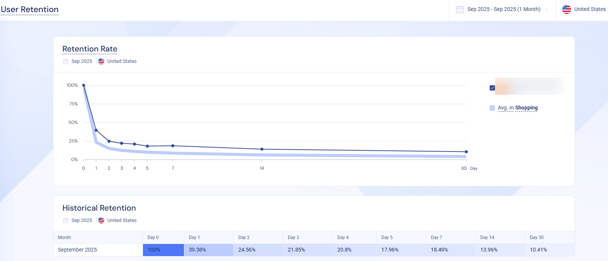Viewport: 608px width, 261px height.
Task: Click the highlighted 100% Day 0 cell
Action: click(x=163, y=250)
